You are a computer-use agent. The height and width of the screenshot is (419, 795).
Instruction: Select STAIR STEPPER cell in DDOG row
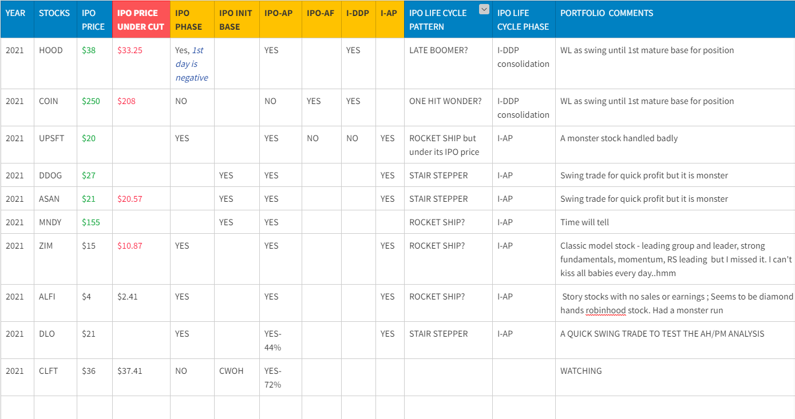coord(448,175)
